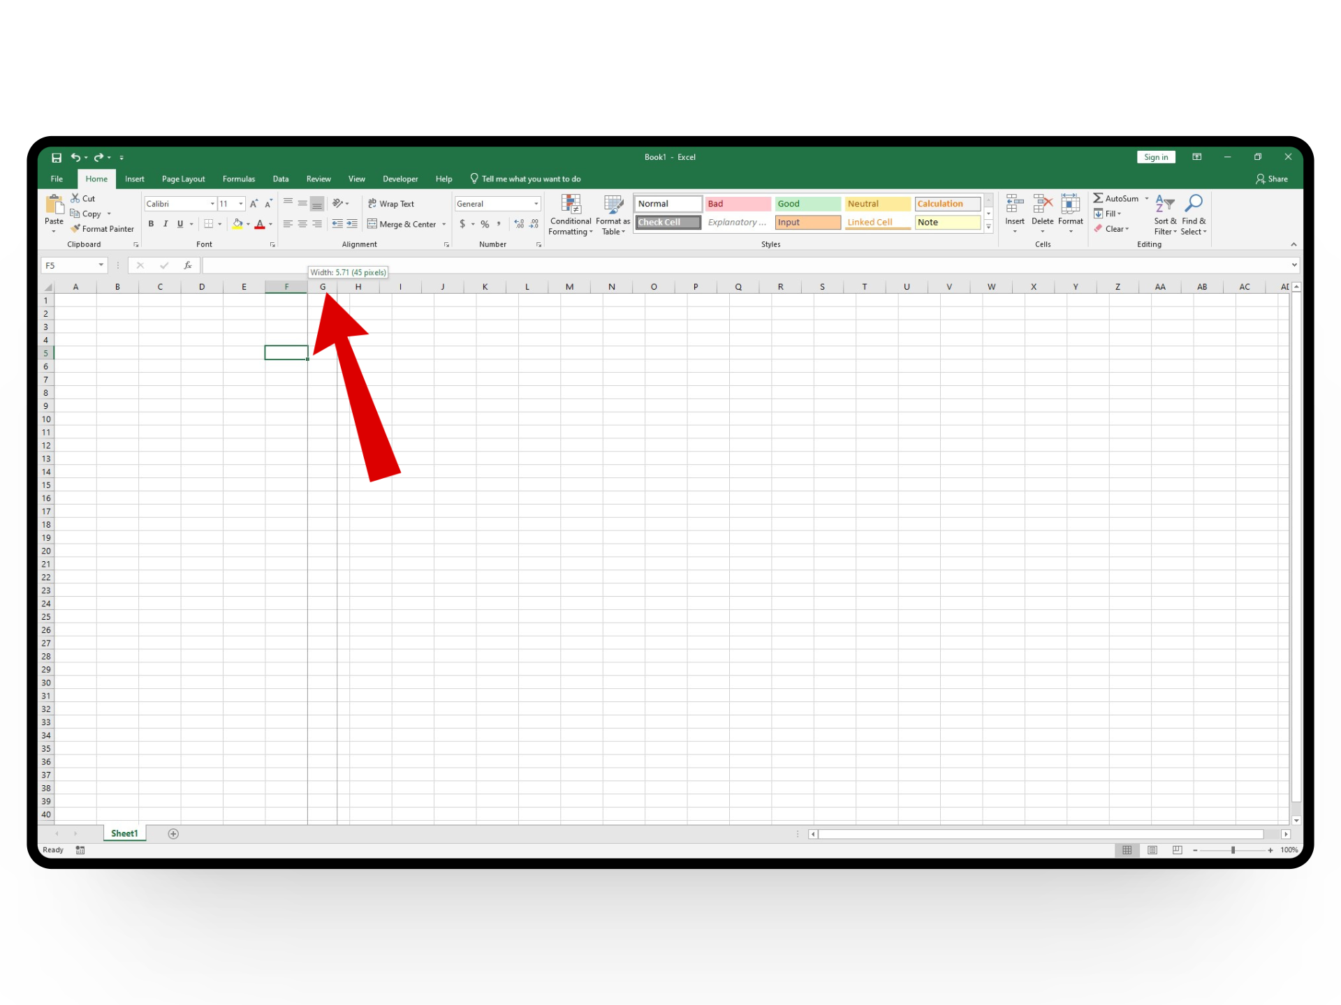Click the AutoSum sigma icon

click(1098, 199)
